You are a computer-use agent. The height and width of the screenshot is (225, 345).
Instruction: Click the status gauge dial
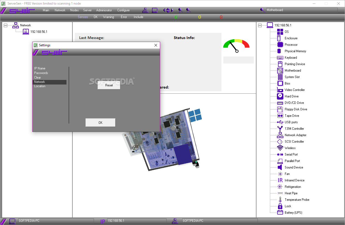(237, 46)
